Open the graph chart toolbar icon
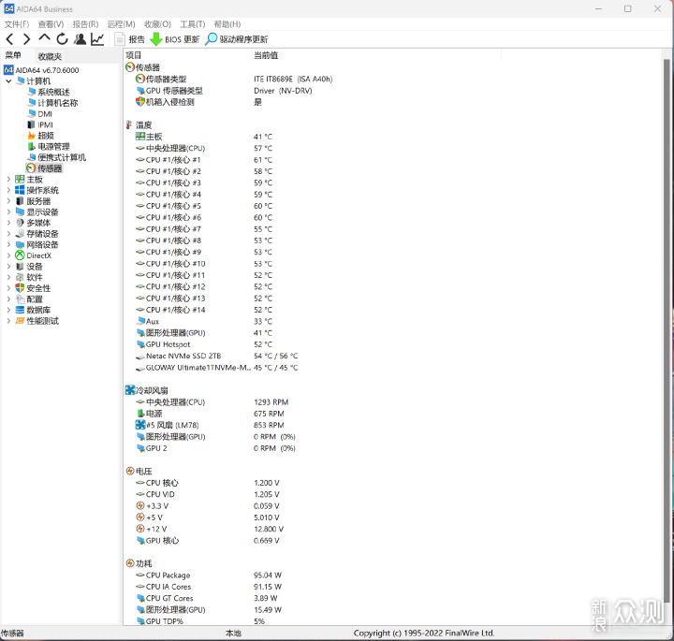Image resolution: width=674 pixels, height=641 pixels. 97,39
